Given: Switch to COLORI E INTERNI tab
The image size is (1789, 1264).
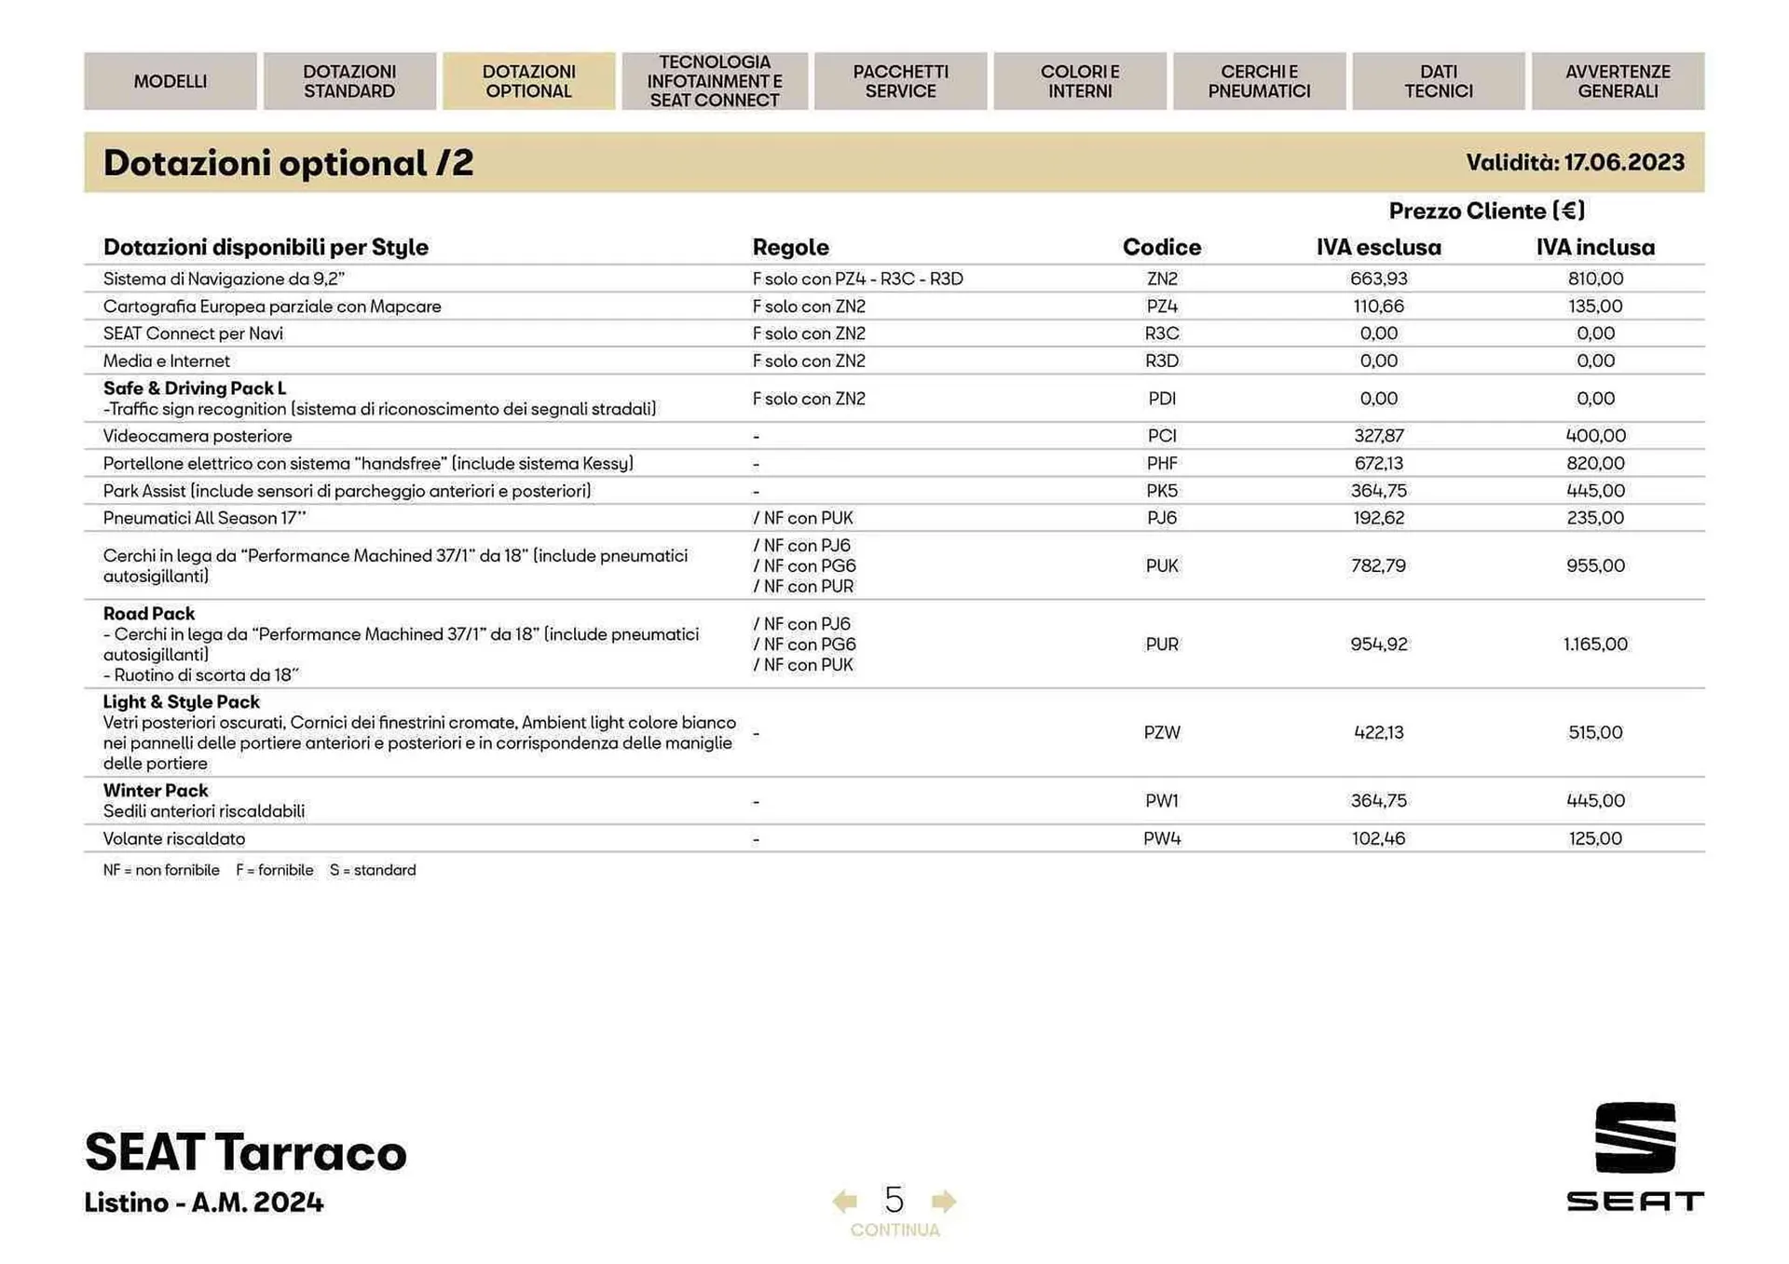Looking at the screenshot, I should (1080, 81).
